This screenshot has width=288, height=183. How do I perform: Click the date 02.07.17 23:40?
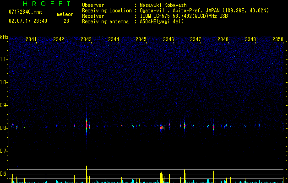click(x=28, y=21)
